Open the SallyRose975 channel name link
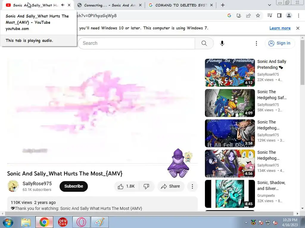Viewport: 305px width, 228px height. (37, 183)
